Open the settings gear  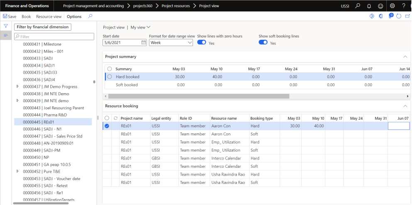coord(393,6)
